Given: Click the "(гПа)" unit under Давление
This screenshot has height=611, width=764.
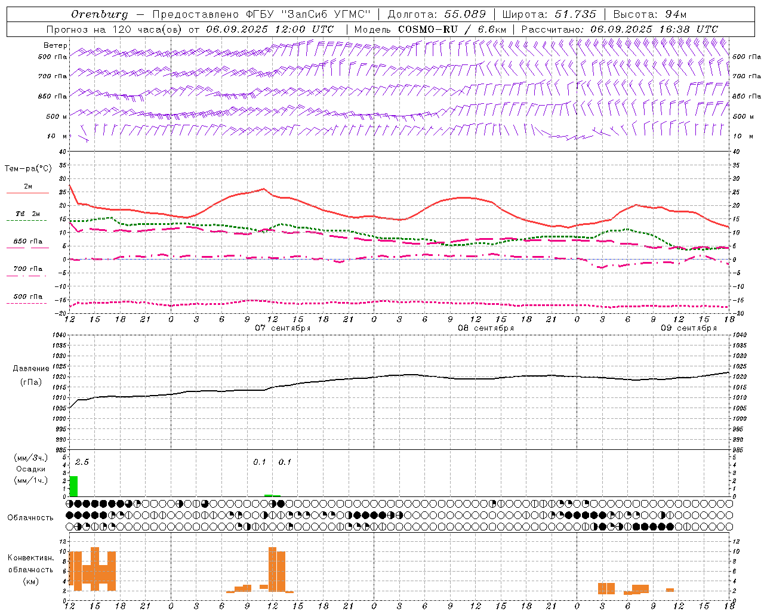Looking at the screenshot, I should pos(31,382).
